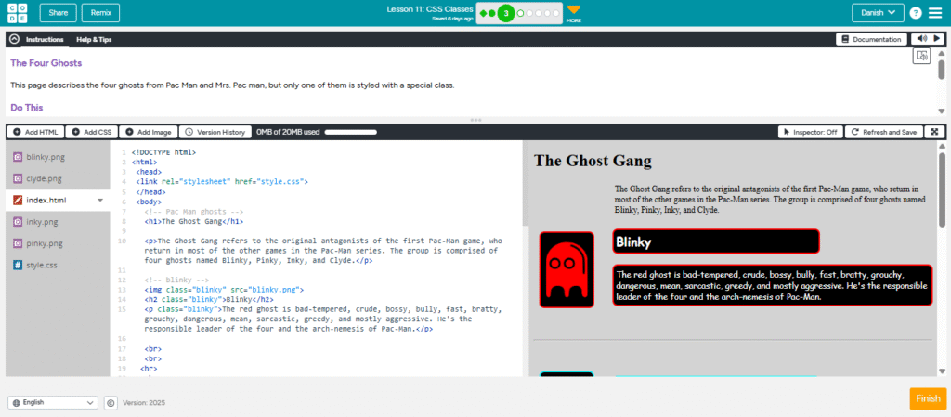Expand the index.html file options arrow
The height and width of the screenshot is (417, 951).
click(99, 200)
